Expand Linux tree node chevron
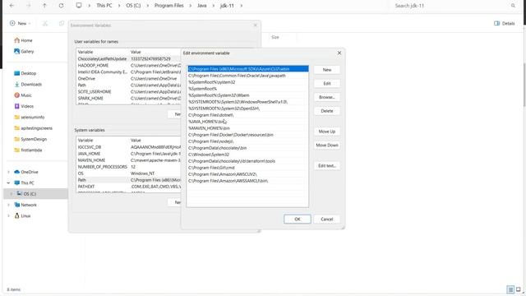This screenshot has width=526, height=296. [x=8, y=215]
